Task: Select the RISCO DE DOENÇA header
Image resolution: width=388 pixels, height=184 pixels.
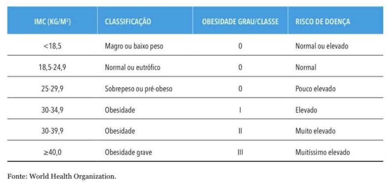Action: (323, 22)
